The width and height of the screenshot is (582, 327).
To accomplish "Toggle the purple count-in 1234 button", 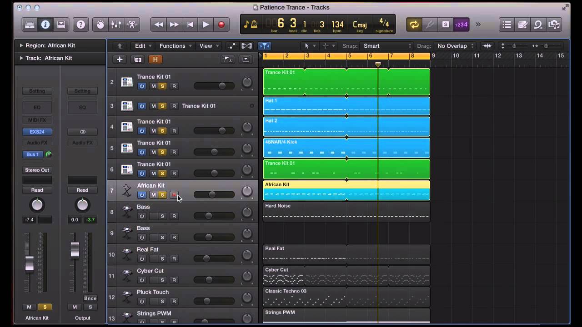I will click(x=461, y=25).
